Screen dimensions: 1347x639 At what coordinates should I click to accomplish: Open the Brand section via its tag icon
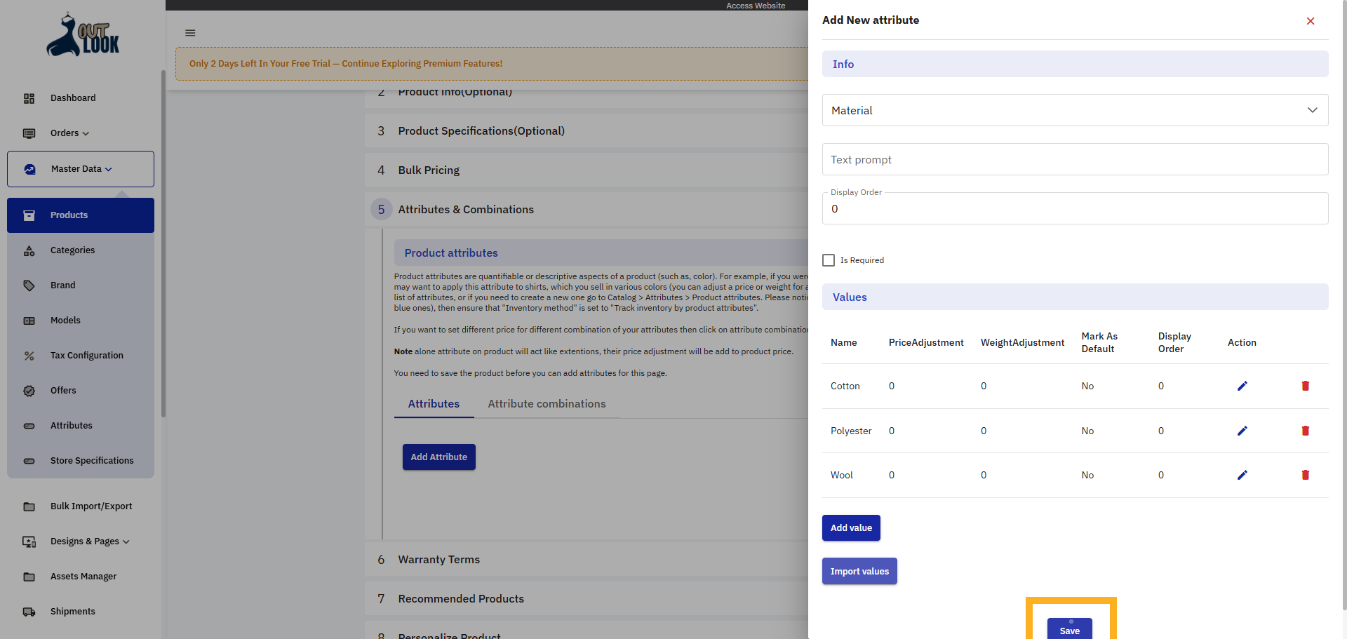pyautogui.click(x=29, y=285)
